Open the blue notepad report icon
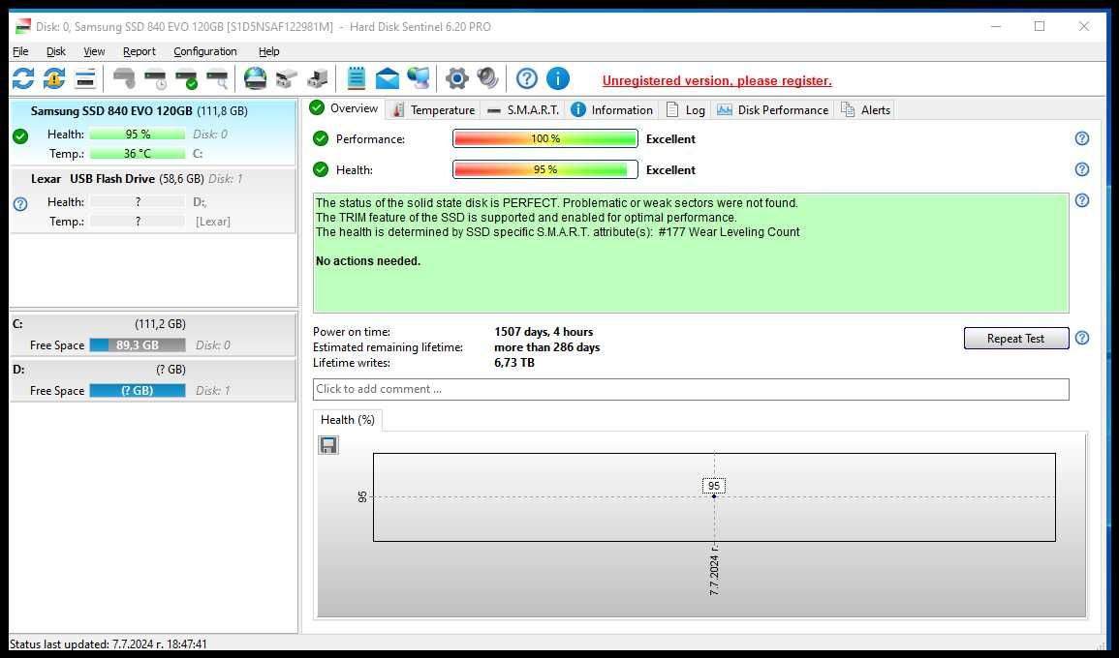Viewport: 1119px width, 658px height. [x=357, y=78]
